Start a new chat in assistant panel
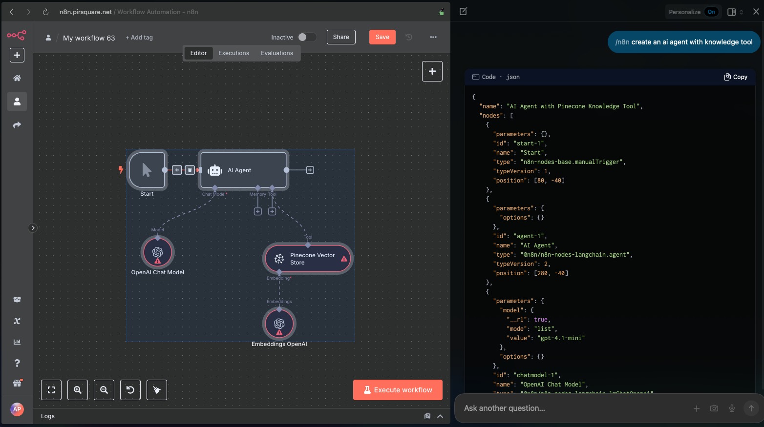The width and height of the screenshot is (764, 427). click(463, 12)
